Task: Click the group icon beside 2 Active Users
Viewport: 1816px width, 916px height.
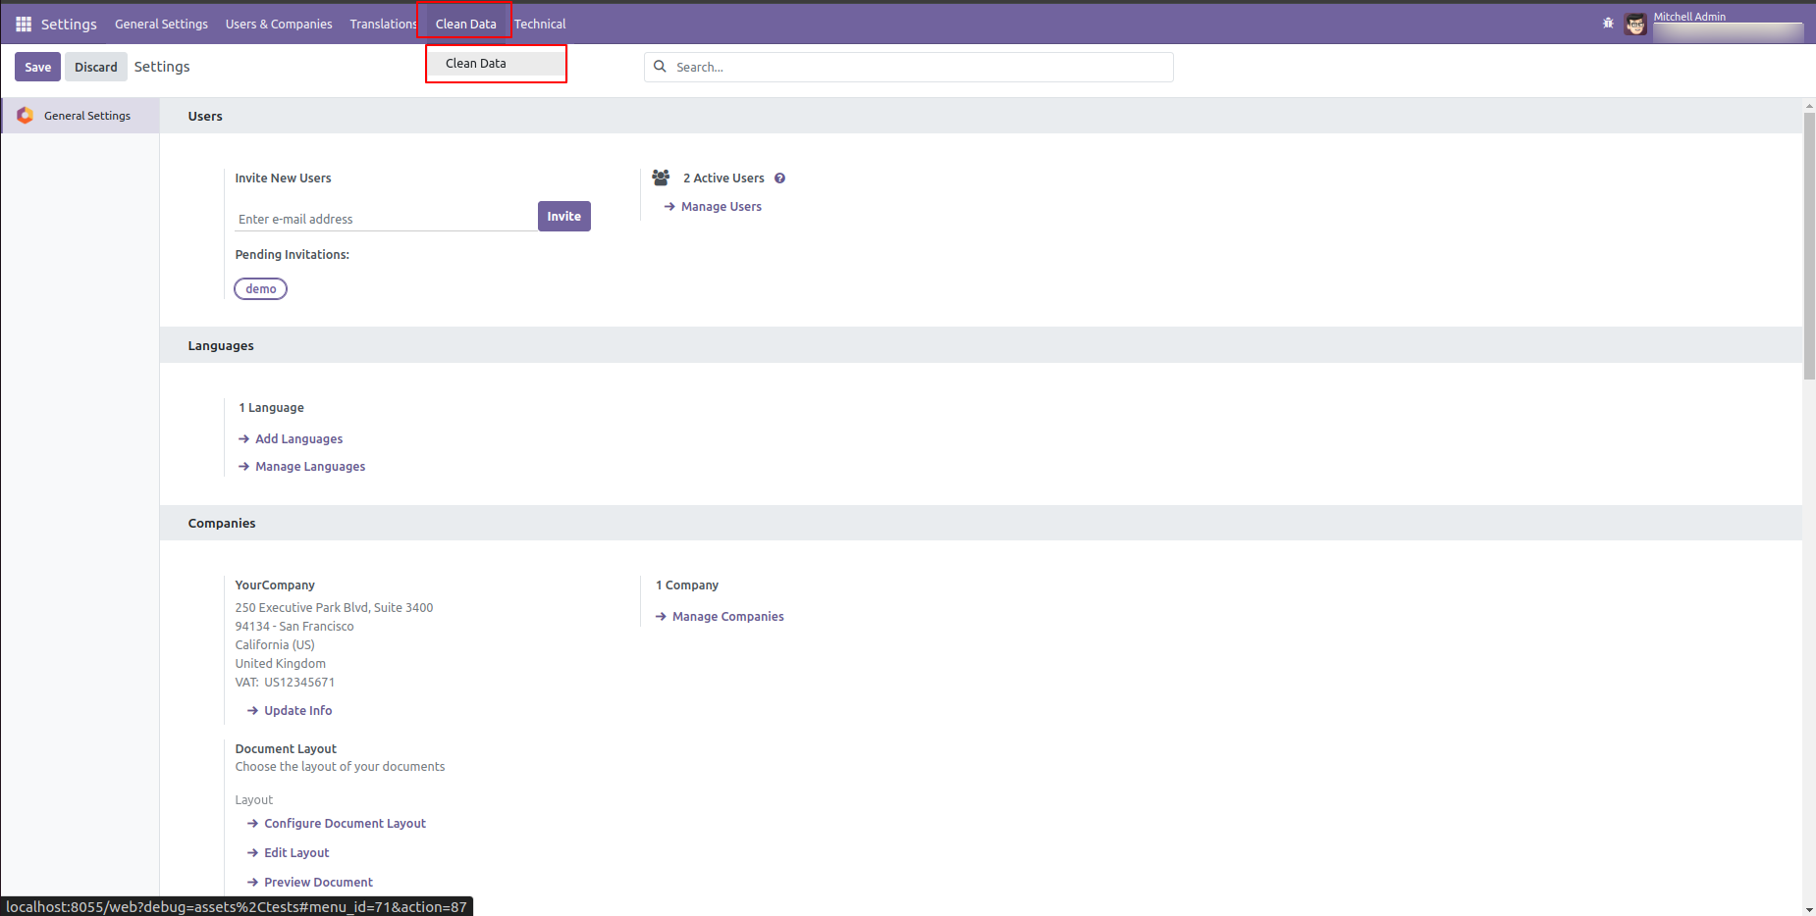Action: point(661,177)
